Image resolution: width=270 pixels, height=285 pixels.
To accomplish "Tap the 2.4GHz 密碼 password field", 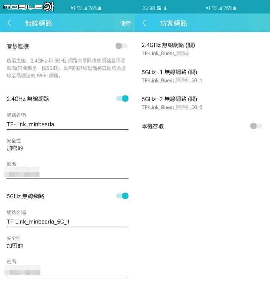I will [x=67, y=172].
